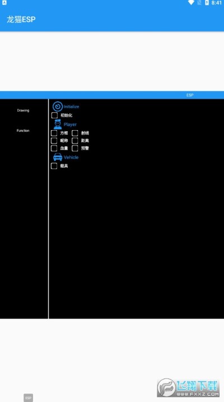Image resolution: width=224 pixels, height=402 pixels.
Task: Click the ESP label in blue title bar
Action: [x=190, y=95]
